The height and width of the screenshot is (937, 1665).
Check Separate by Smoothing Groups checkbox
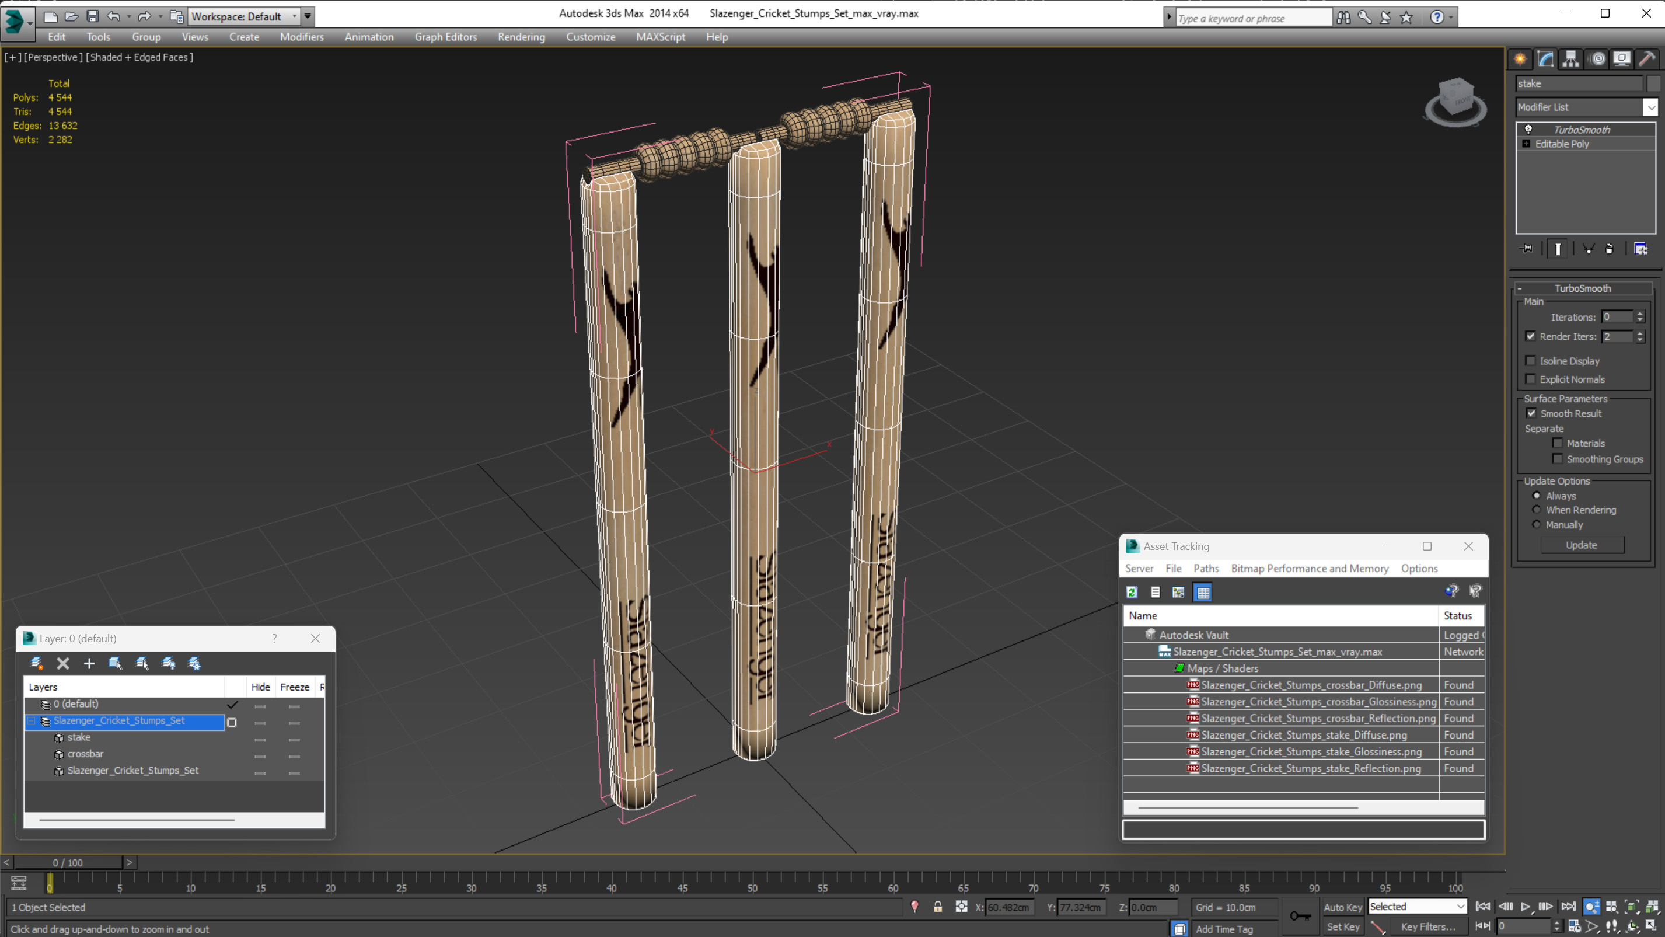pos(1558,458)
